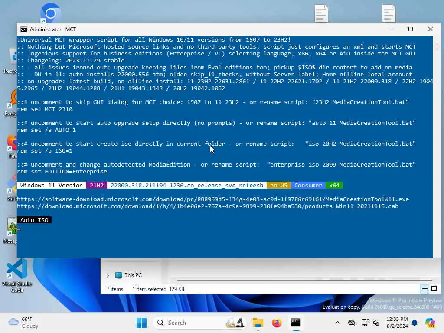Select the first text file on desktop
The height and width of the screenshot is (333, 444).
tap(321, 13)
